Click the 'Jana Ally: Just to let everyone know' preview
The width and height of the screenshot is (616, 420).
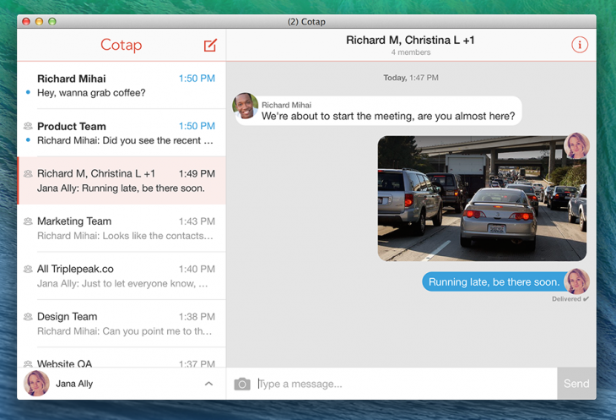122,284
